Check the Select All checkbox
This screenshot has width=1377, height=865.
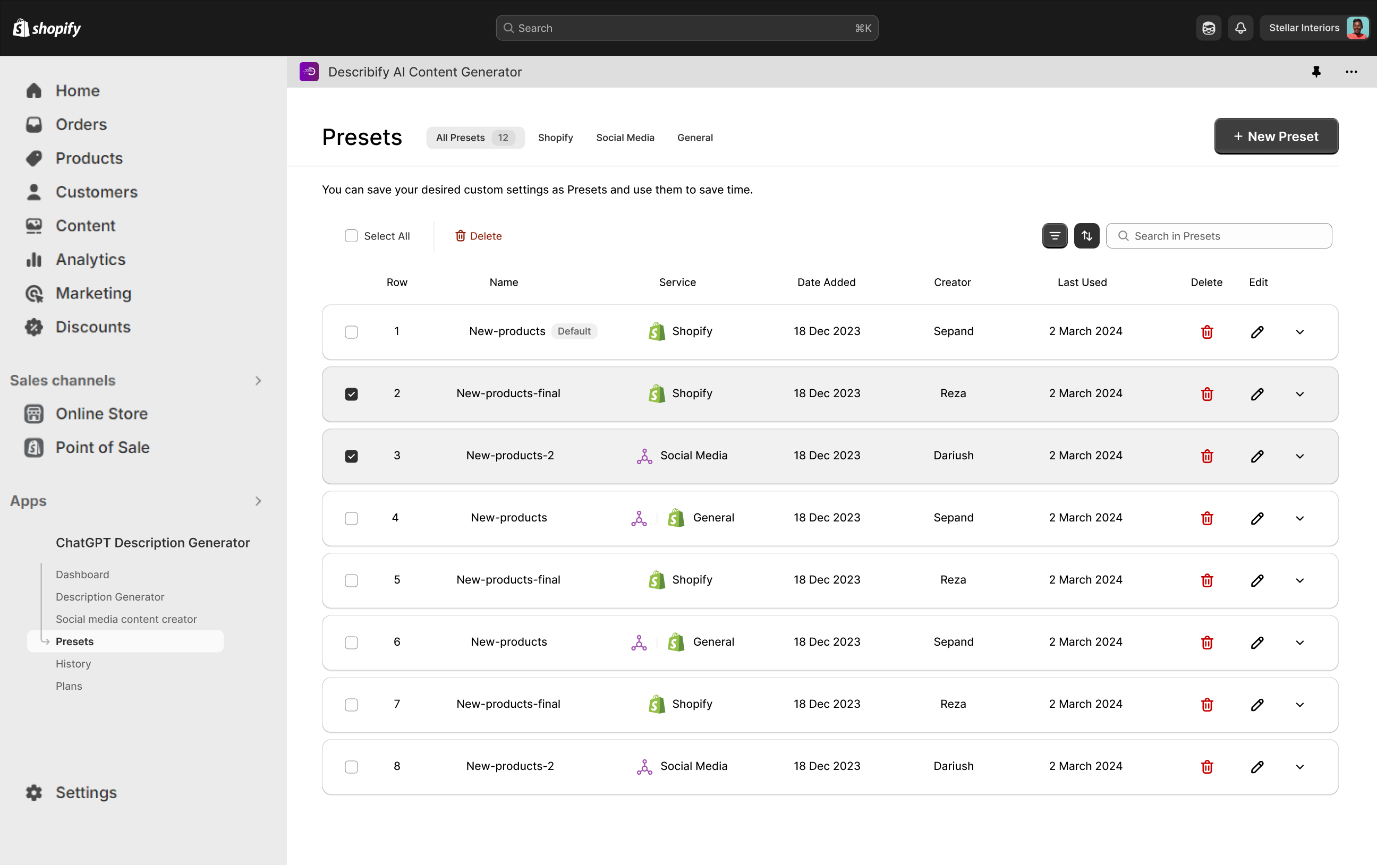point(351,236)
